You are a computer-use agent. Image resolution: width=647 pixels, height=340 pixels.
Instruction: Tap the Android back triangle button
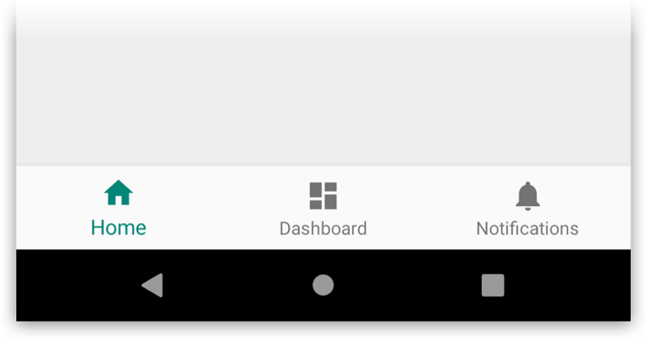click(153, 285)
